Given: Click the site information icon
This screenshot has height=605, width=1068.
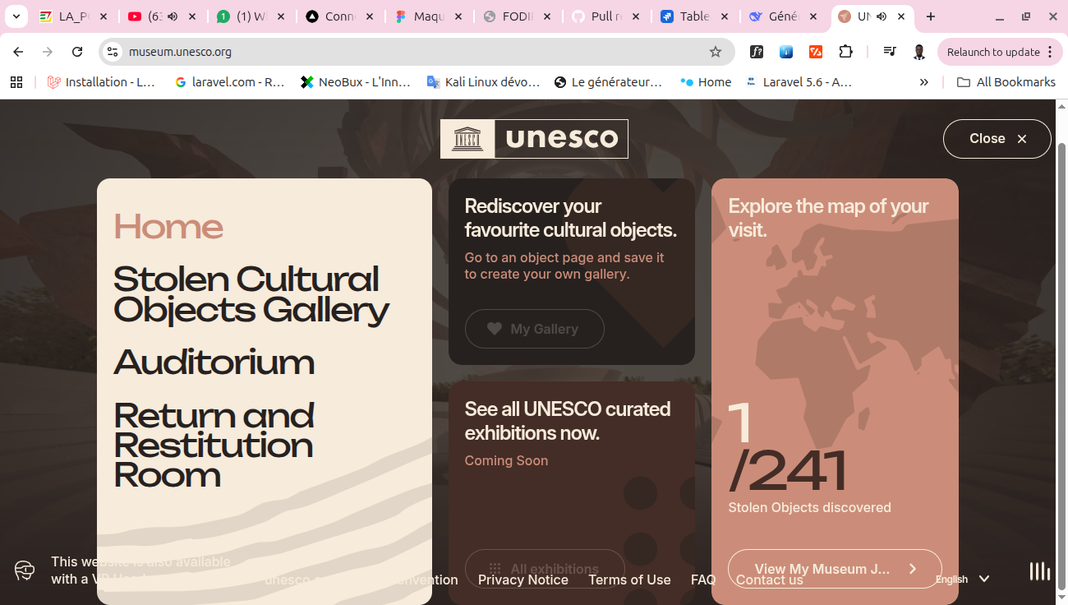Looking at the screenshot, I should coord(113,52).
